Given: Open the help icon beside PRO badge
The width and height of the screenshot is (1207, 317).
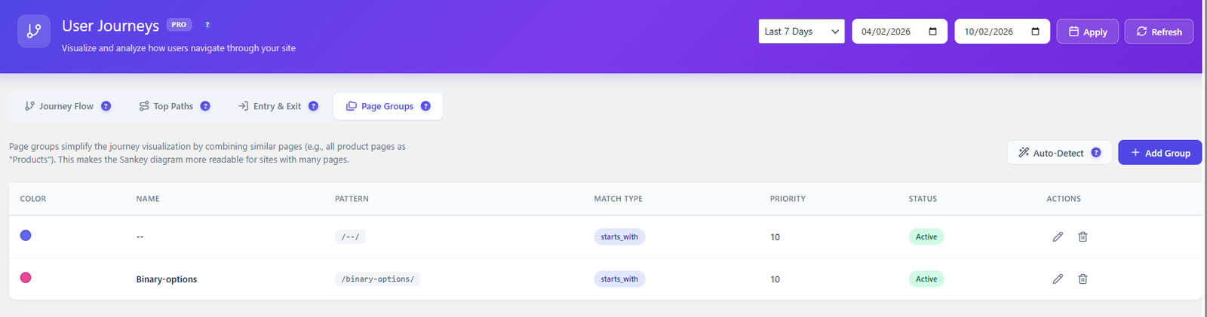Looking at the screenshot, I should 207,25.
